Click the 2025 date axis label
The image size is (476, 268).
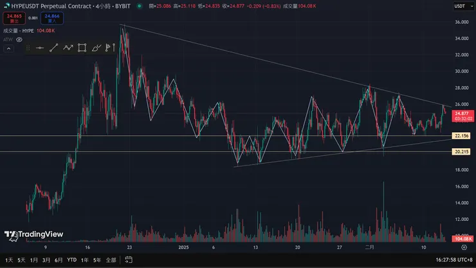pos(184,247)
